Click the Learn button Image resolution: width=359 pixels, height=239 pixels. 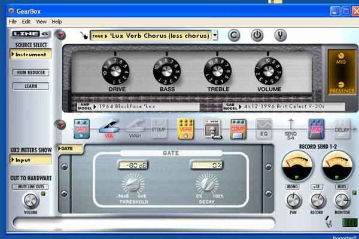31,86
